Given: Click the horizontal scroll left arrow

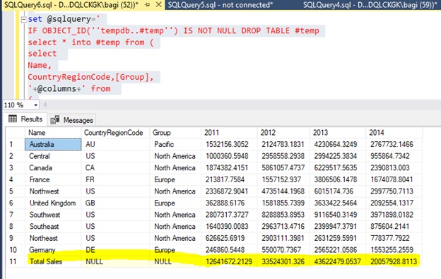Looking at the screenshot, I should coord(45,105).
